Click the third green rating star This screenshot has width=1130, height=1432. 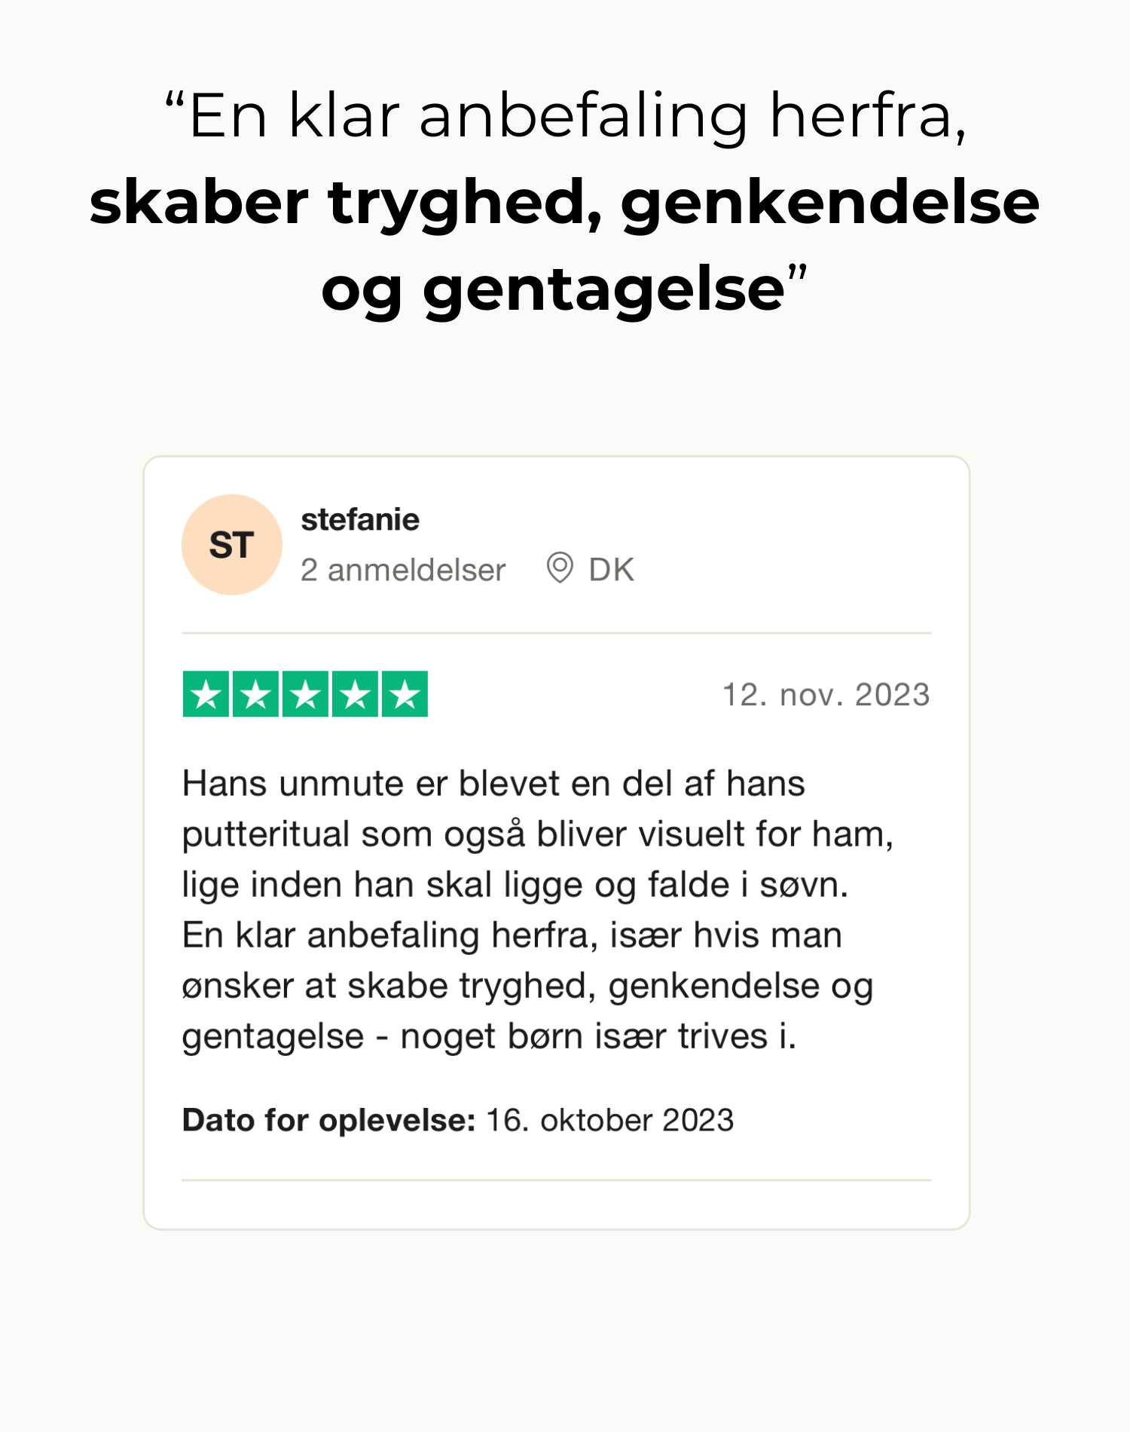[305, 694]
